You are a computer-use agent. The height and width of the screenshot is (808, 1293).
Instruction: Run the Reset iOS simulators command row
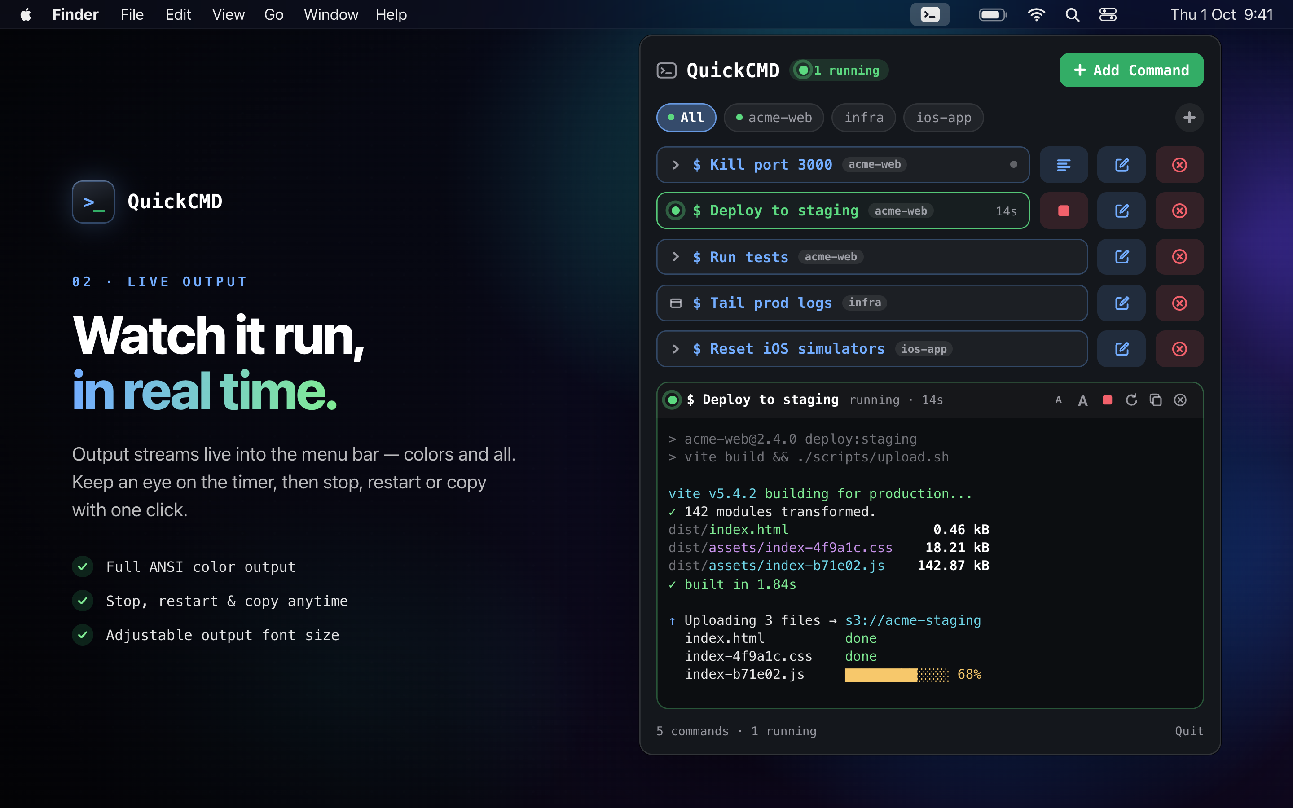(x=872, y=349)
